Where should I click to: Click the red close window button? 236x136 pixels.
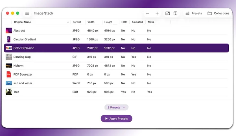click(7, 13)
